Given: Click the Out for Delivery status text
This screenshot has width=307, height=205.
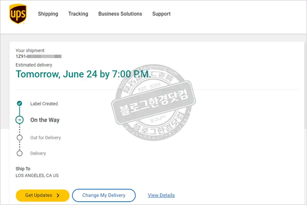Looking at the screenshot, I should pos(46,138).
